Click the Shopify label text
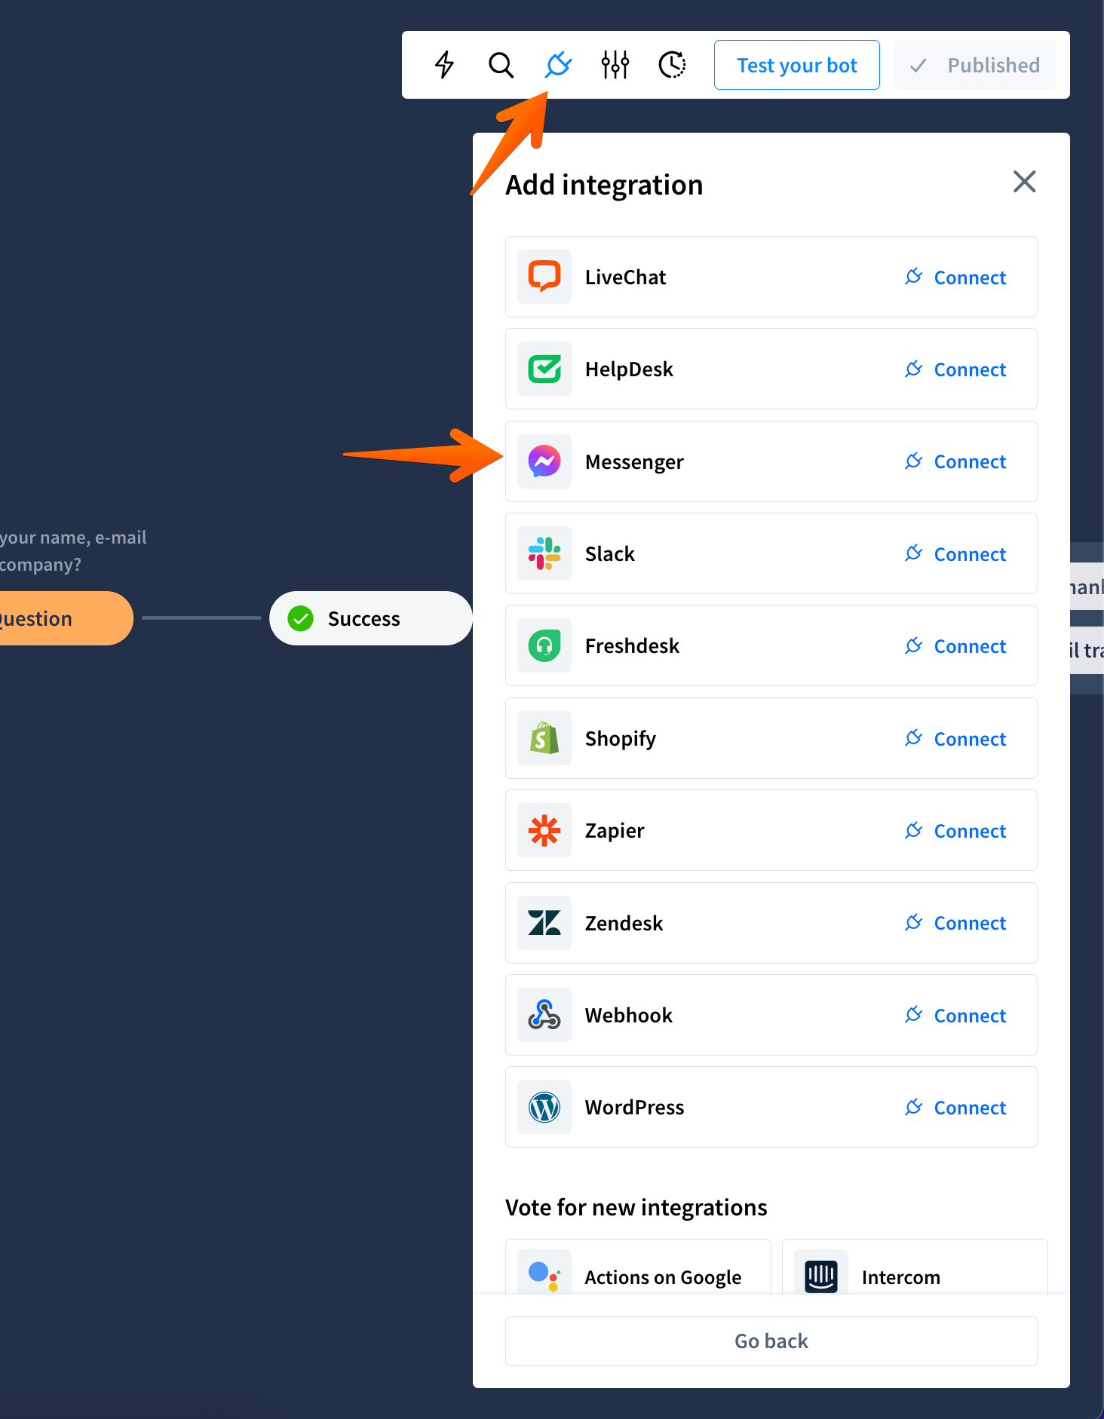Screen dimensions: 1104x1419 click(621, 739)
